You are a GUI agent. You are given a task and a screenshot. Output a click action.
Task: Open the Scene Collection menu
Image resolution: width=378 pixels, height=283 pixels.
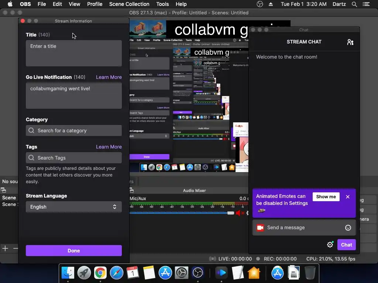[129, 4]
